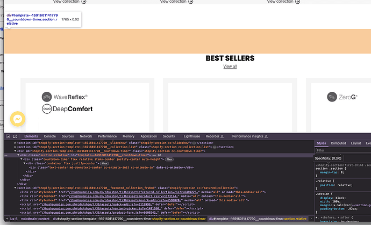Switch to the Elements tab
Viewport: 371px width, 225px height.
31,136
